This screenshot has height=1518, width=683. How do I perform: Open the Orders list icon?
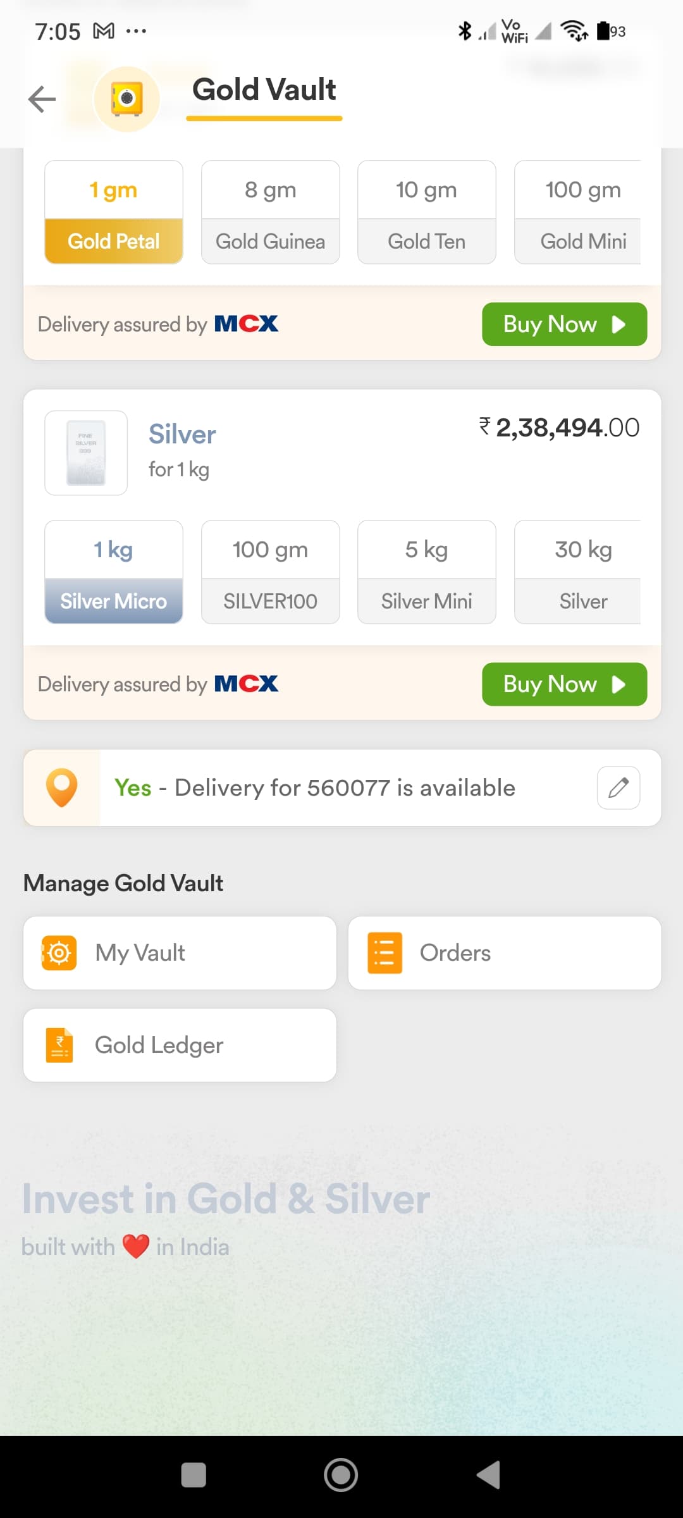point(385,953)
